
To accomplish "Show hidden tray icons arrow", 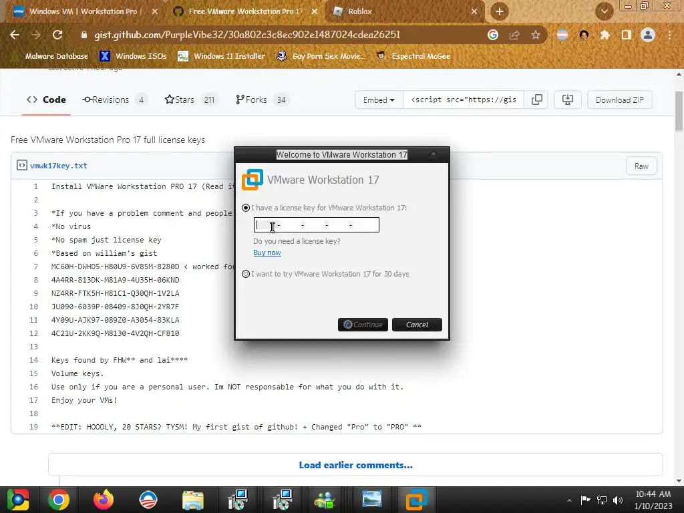I will tap(569, 500).
